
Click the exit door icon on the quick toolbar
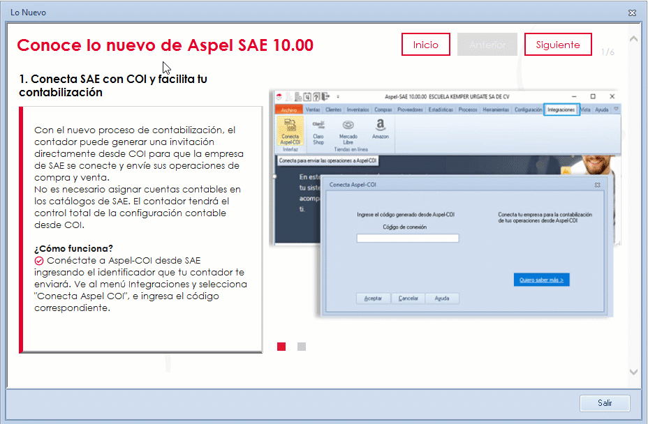(324, 96)
